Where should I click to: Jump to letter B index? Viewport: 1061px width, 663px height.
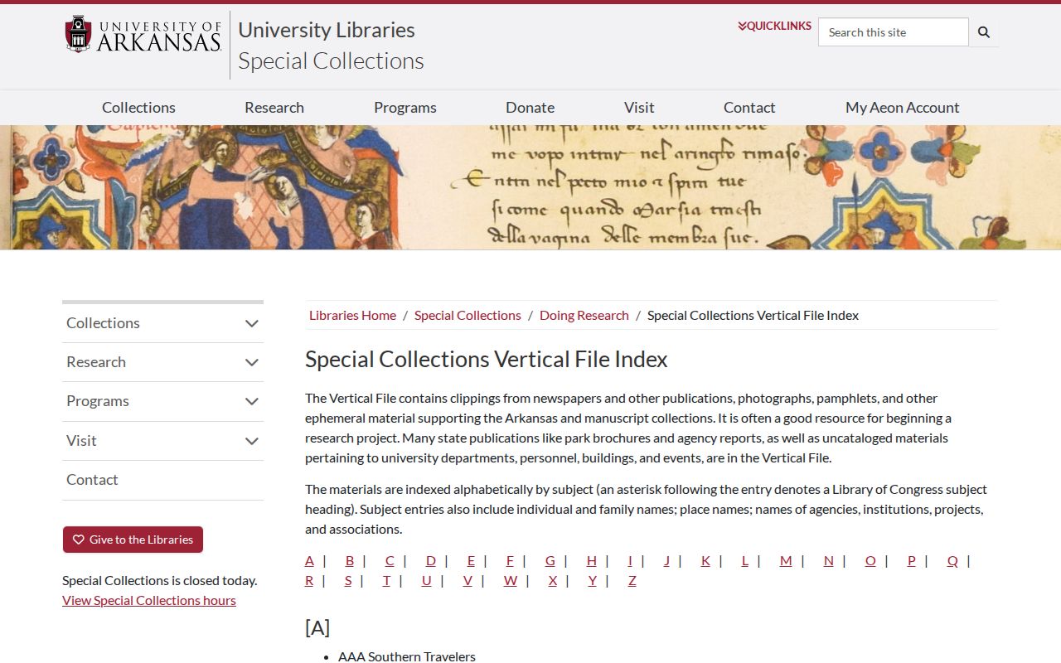350,560
